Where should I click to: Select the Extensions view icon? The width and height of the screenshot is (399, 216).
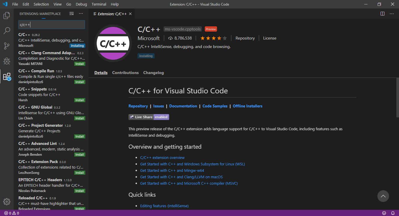coord(7,77)
